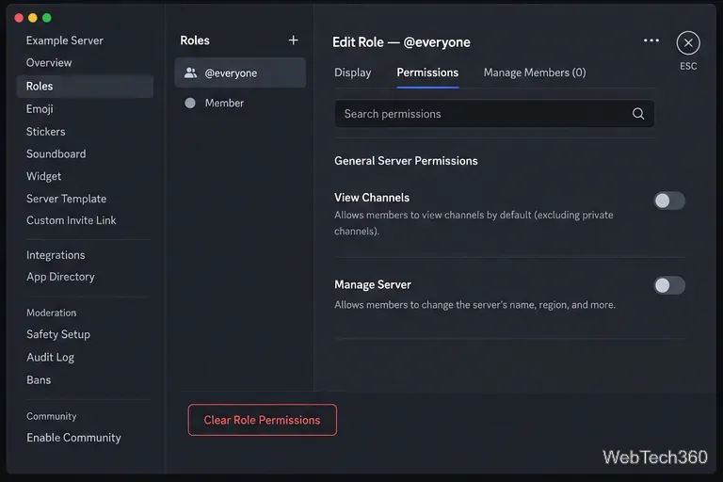This screenshot has height=482, width=723.
Task: Click the General Server Permissions heading
Action: coord(406,161)
